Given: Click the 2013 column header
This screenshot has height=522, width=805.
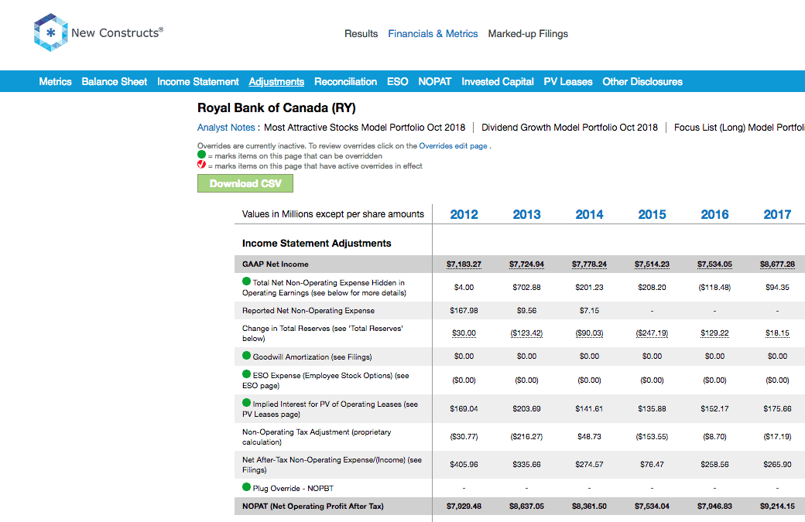Looking at the screenshot, I should coord(527,214).
